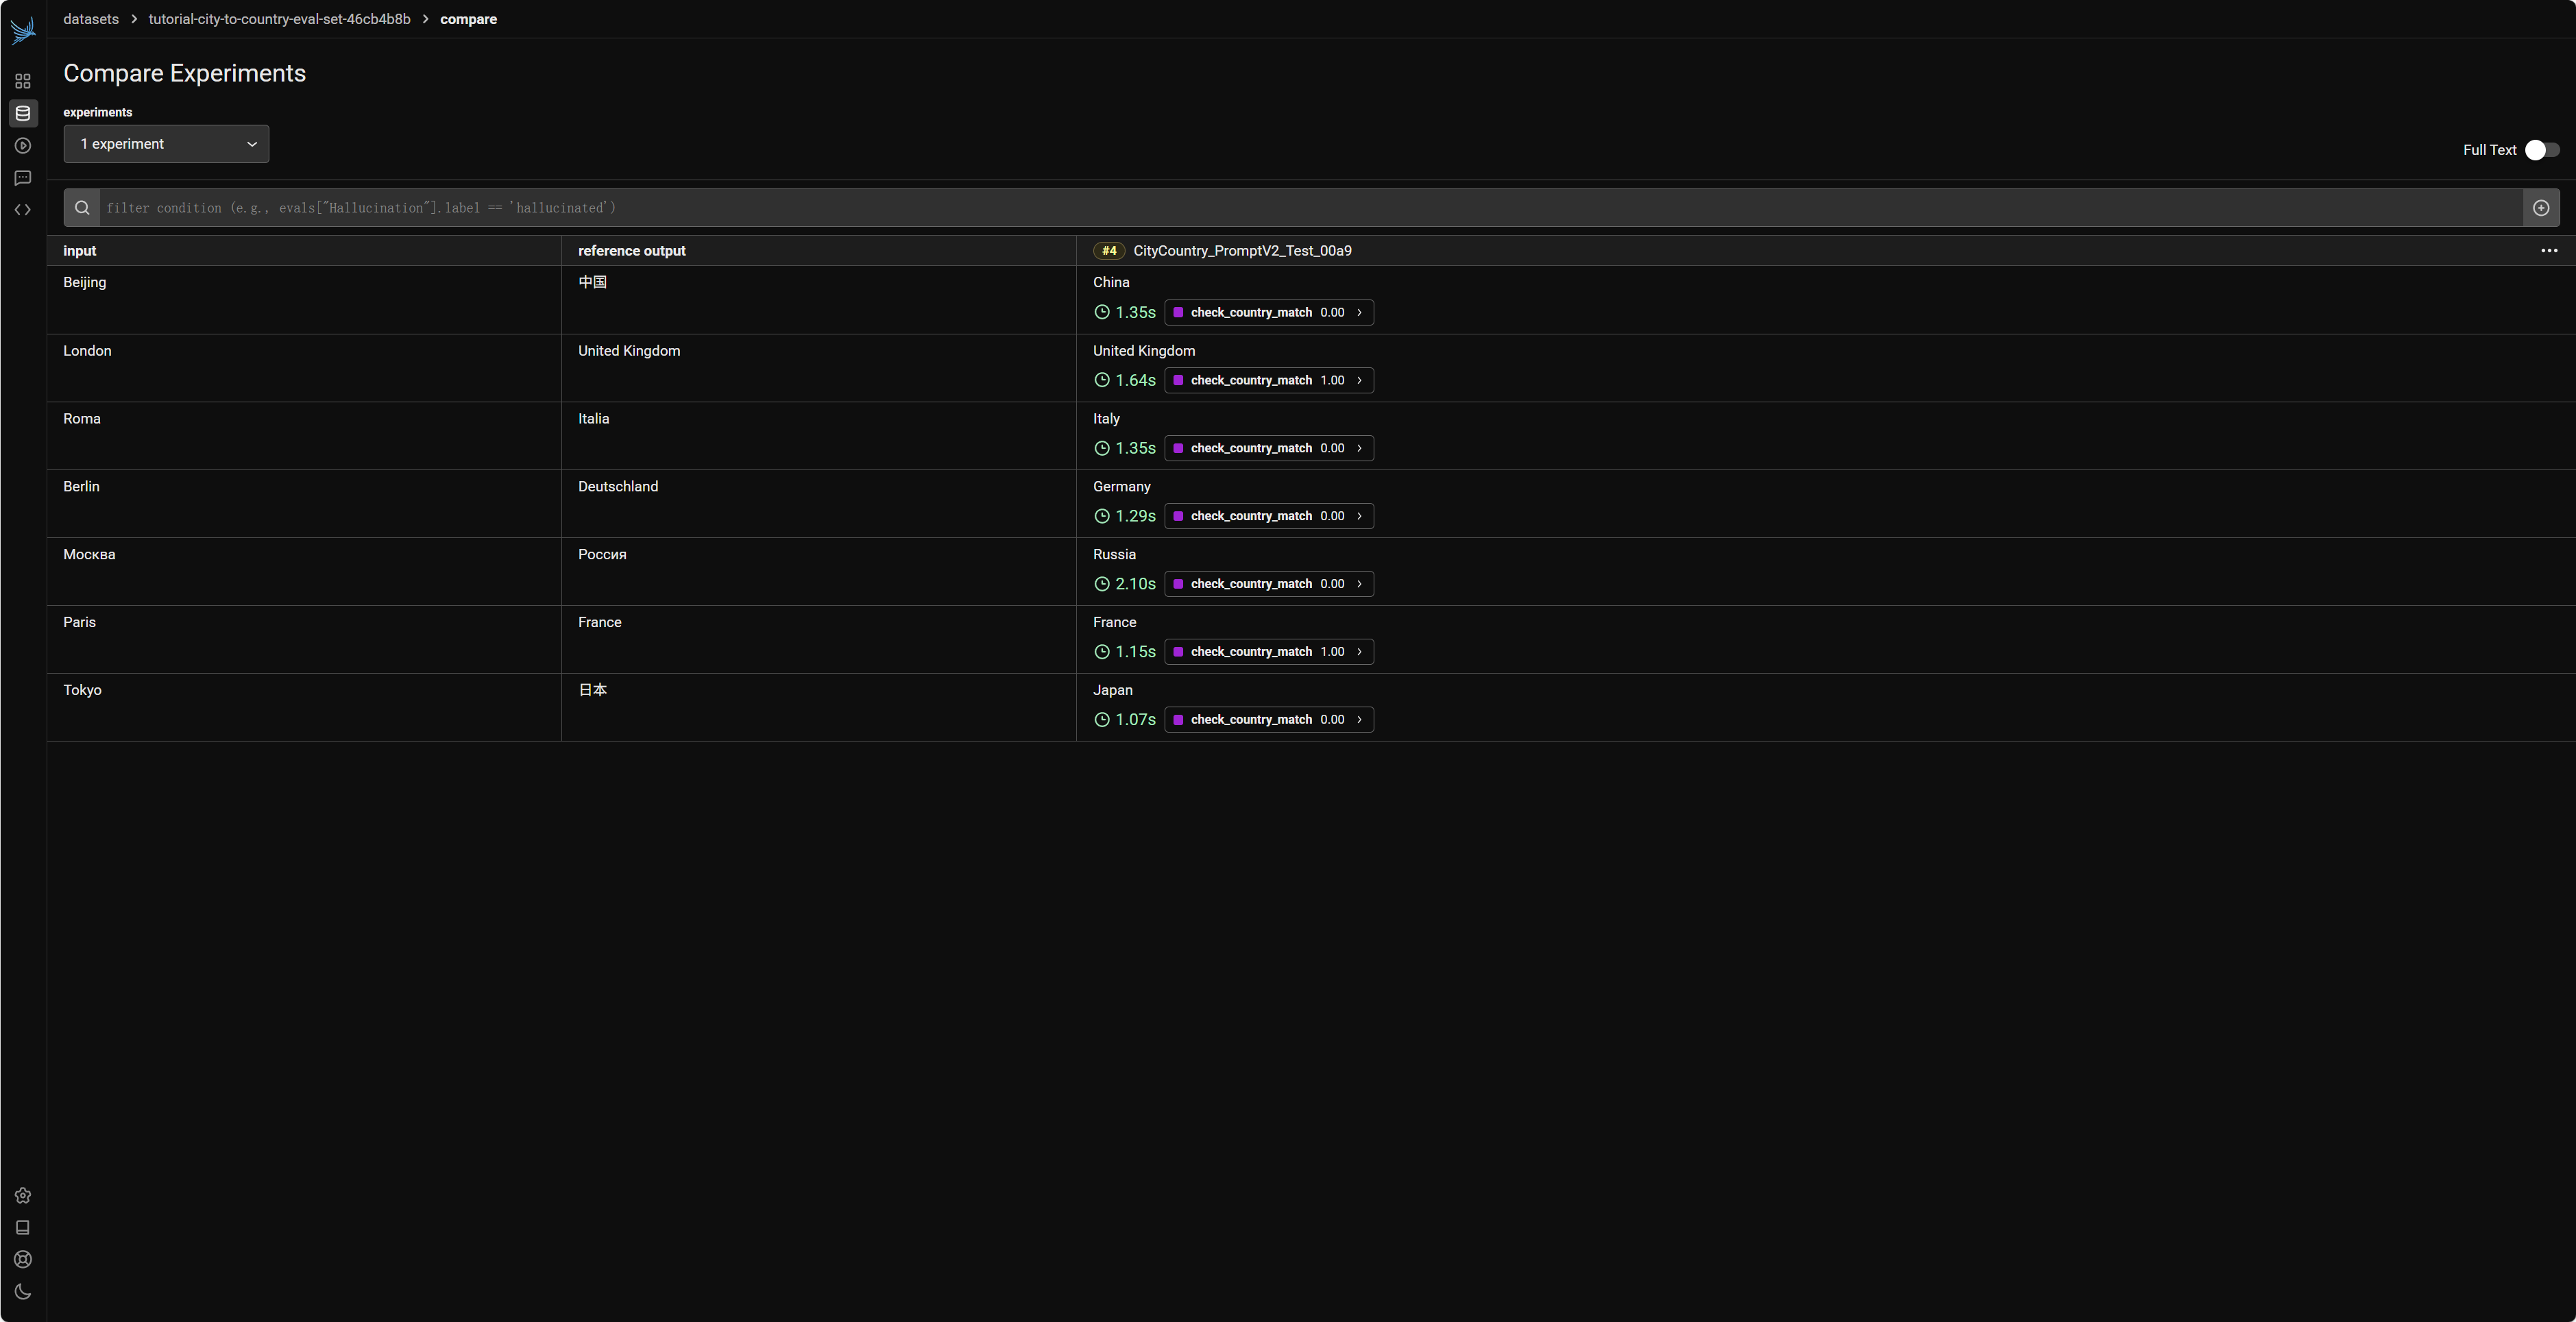Enable the Full Text switch
The height and width of the screenshot is (1322, 2576).
pyautogui.click(x=2541, y=150)
